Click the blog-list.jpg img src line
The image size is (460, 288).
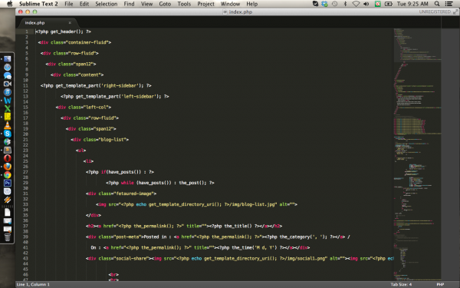[196, 204]
